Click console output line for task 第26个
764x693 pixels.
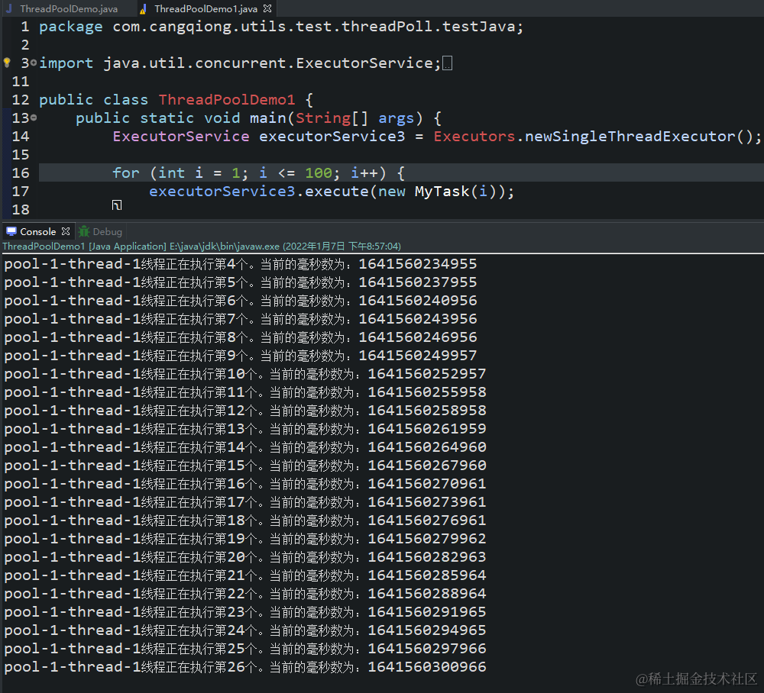point(245,667)
